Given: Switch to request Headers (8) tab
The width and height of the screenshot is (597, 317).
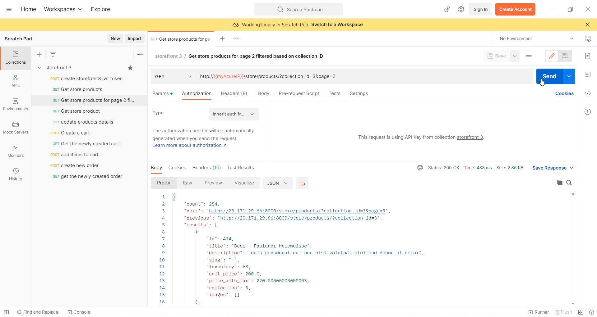Looking at the screenshot, I should pos(234,93).
